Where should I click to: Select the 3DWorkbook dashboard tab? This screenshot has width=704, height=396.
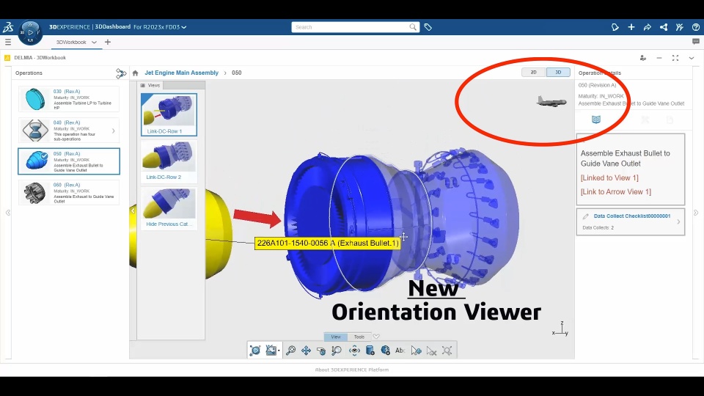tap(71, 43)
